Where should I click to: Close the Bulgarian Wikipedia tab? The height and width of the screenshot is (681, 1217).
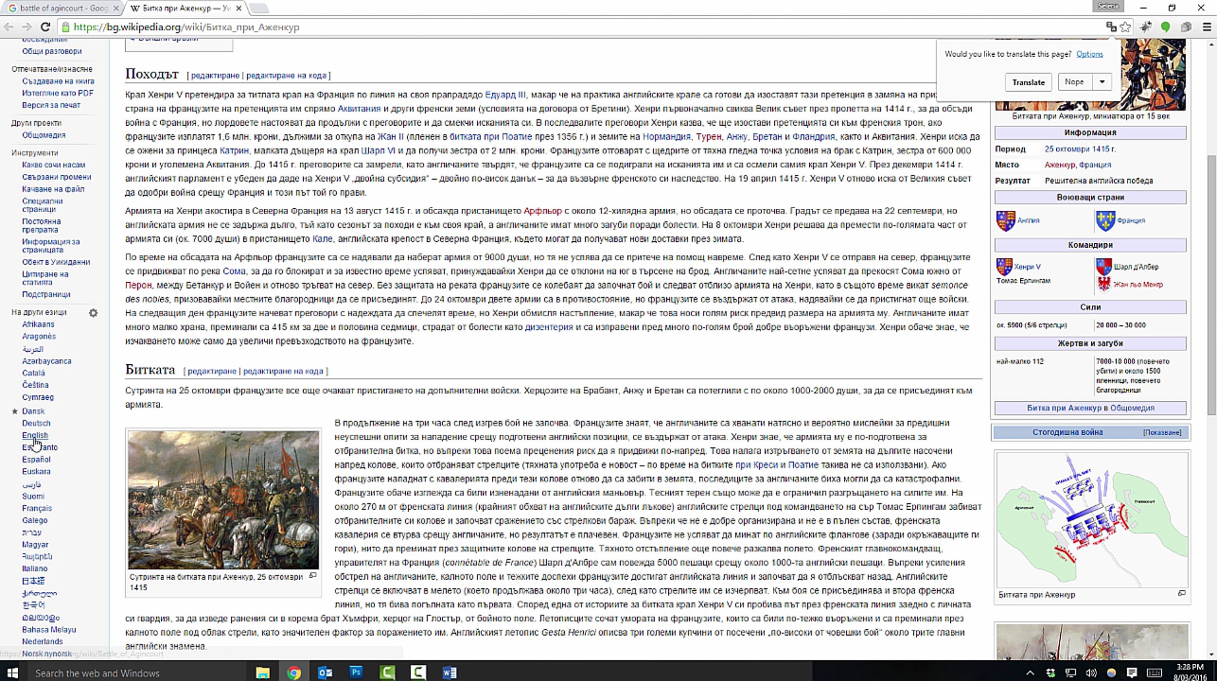238,8
